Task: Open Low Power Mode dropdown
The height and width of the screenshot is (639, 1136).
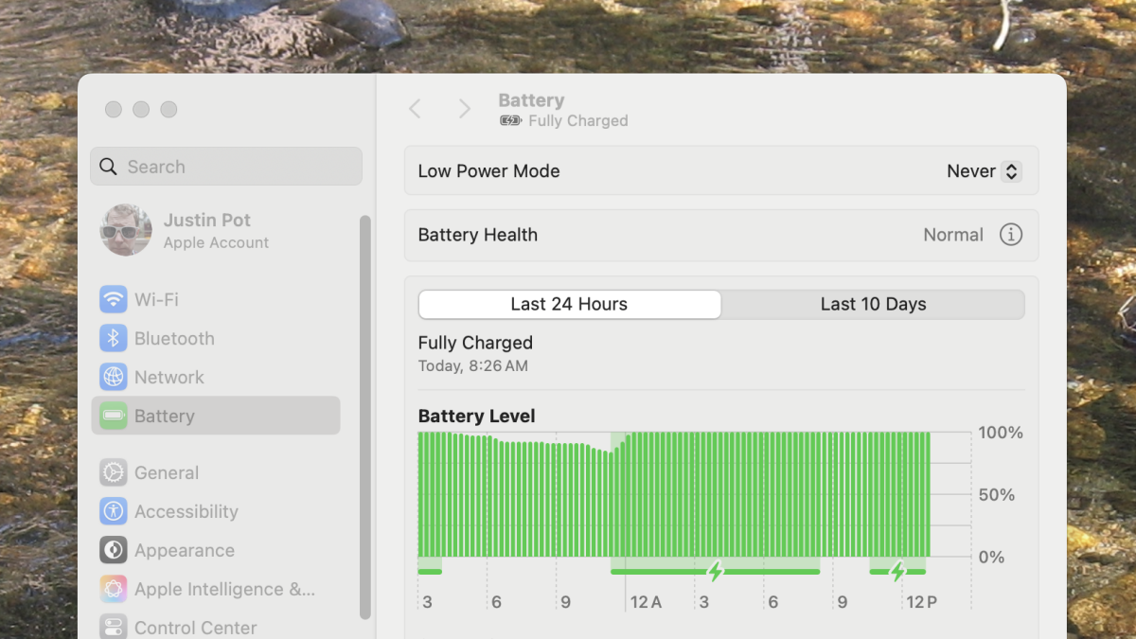Action: [984, 171]
